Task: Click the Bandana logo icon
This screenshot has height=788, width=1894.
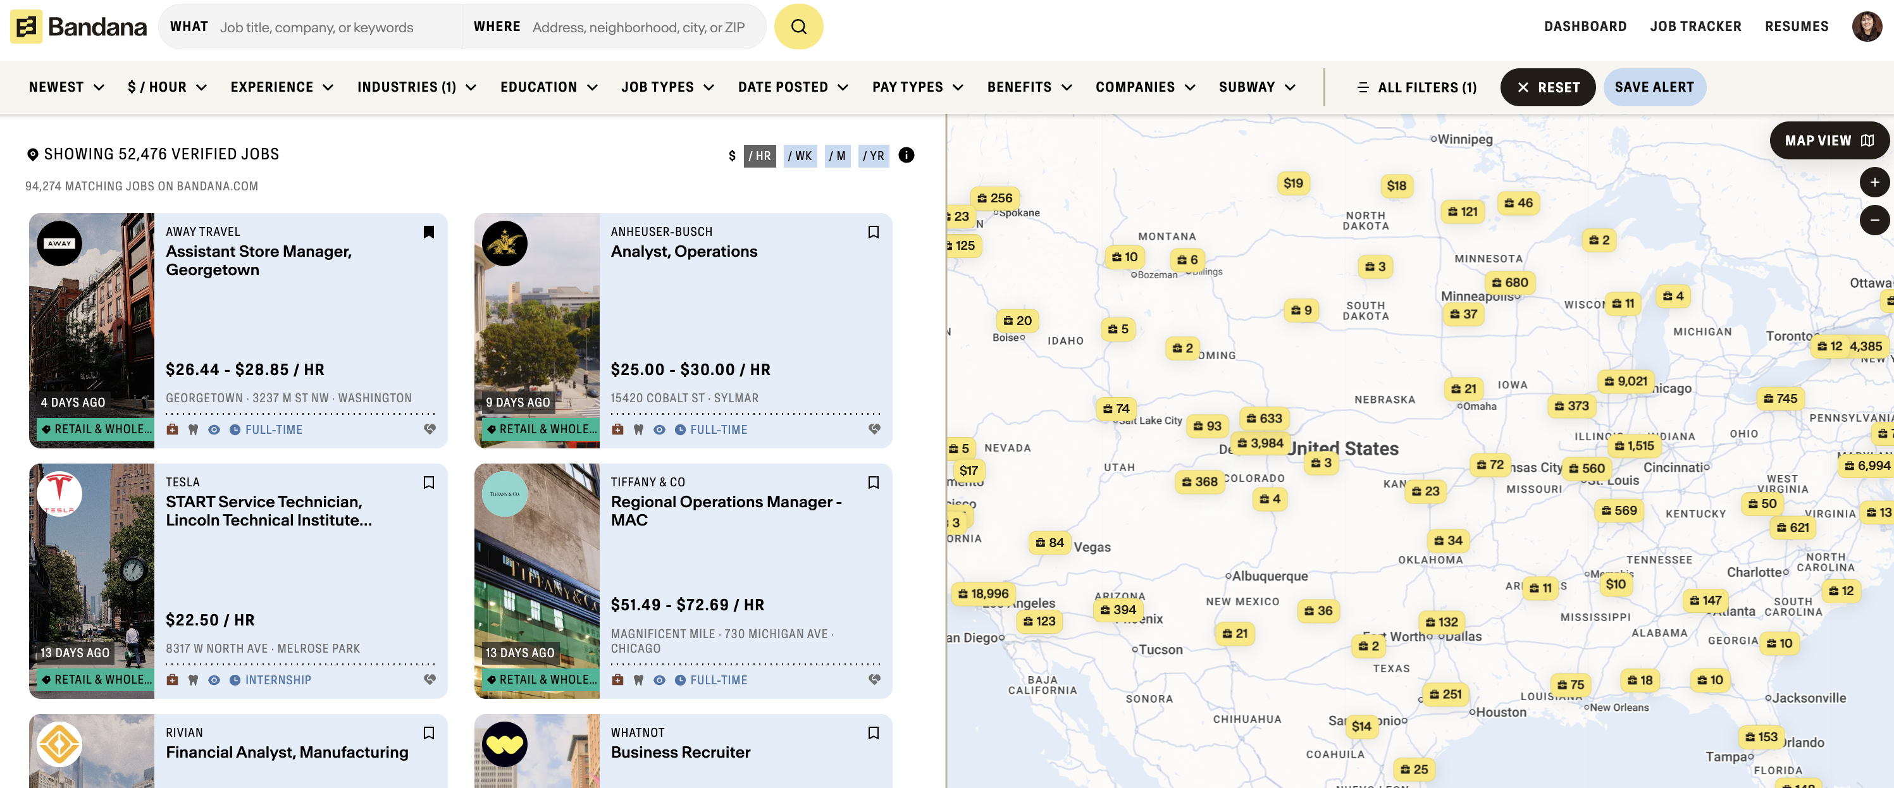Action: click(x=27, y=27)
